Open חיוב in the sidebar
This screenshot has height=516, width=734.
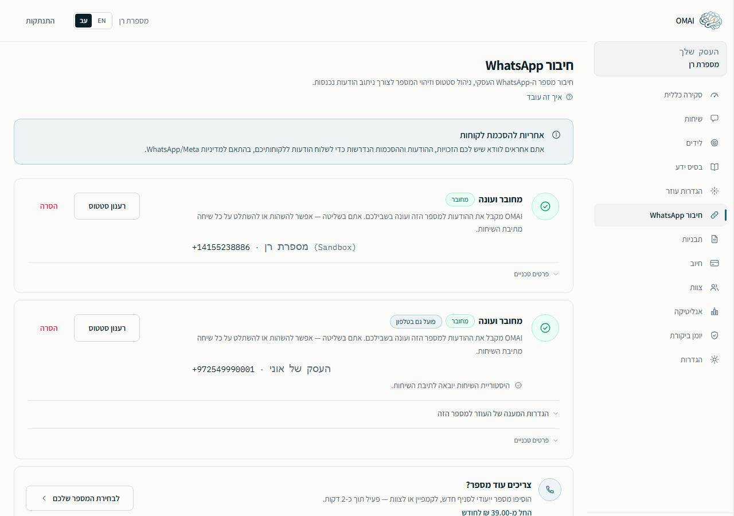click(660, 263)
